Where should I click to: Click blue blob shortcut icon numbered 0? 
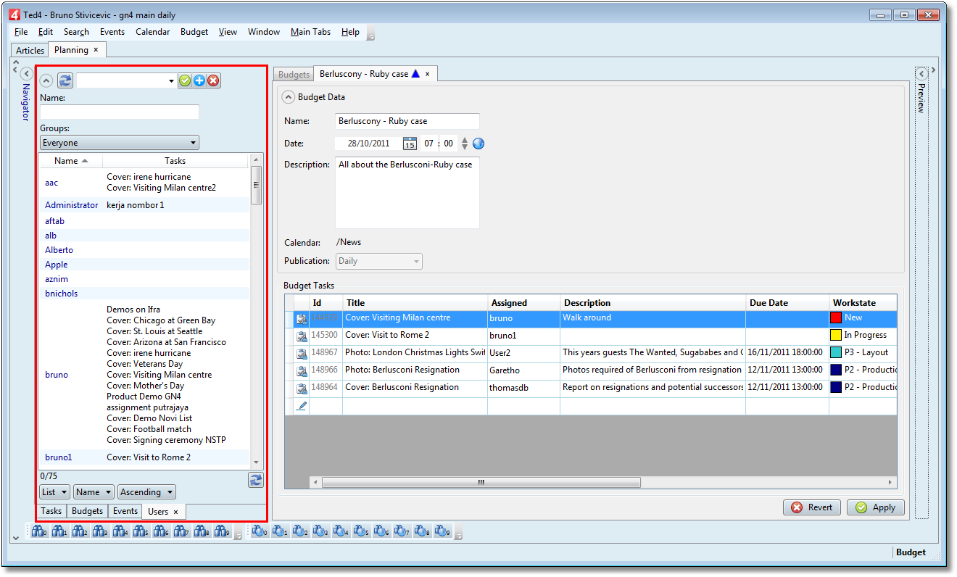pos(259,531)
